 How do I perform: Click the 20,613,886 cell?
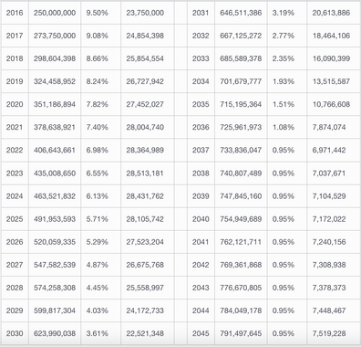coord(334,13)
